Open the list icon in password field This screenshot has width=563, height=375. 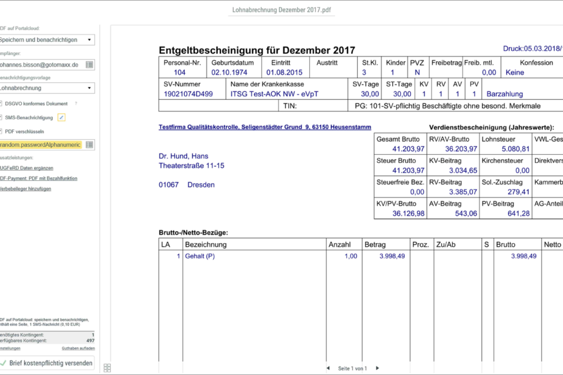pos(90,145)
